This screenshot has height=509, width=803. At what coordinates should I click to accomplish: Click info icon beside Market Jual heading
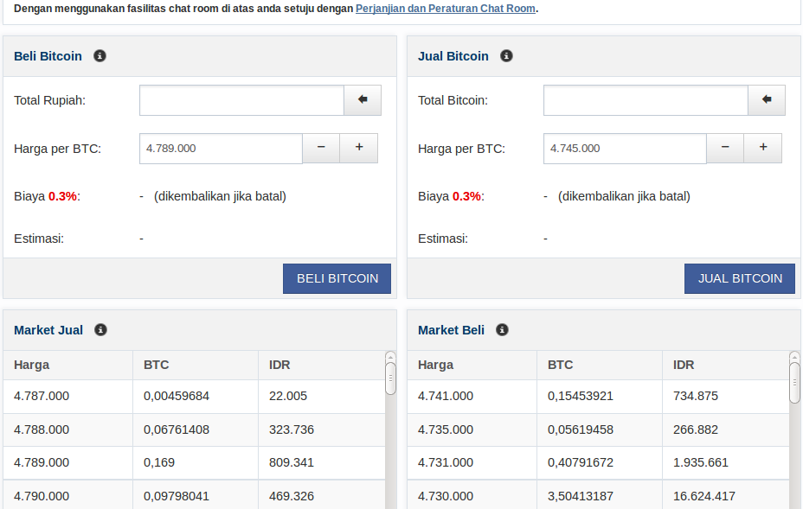(x=100, y=330)
